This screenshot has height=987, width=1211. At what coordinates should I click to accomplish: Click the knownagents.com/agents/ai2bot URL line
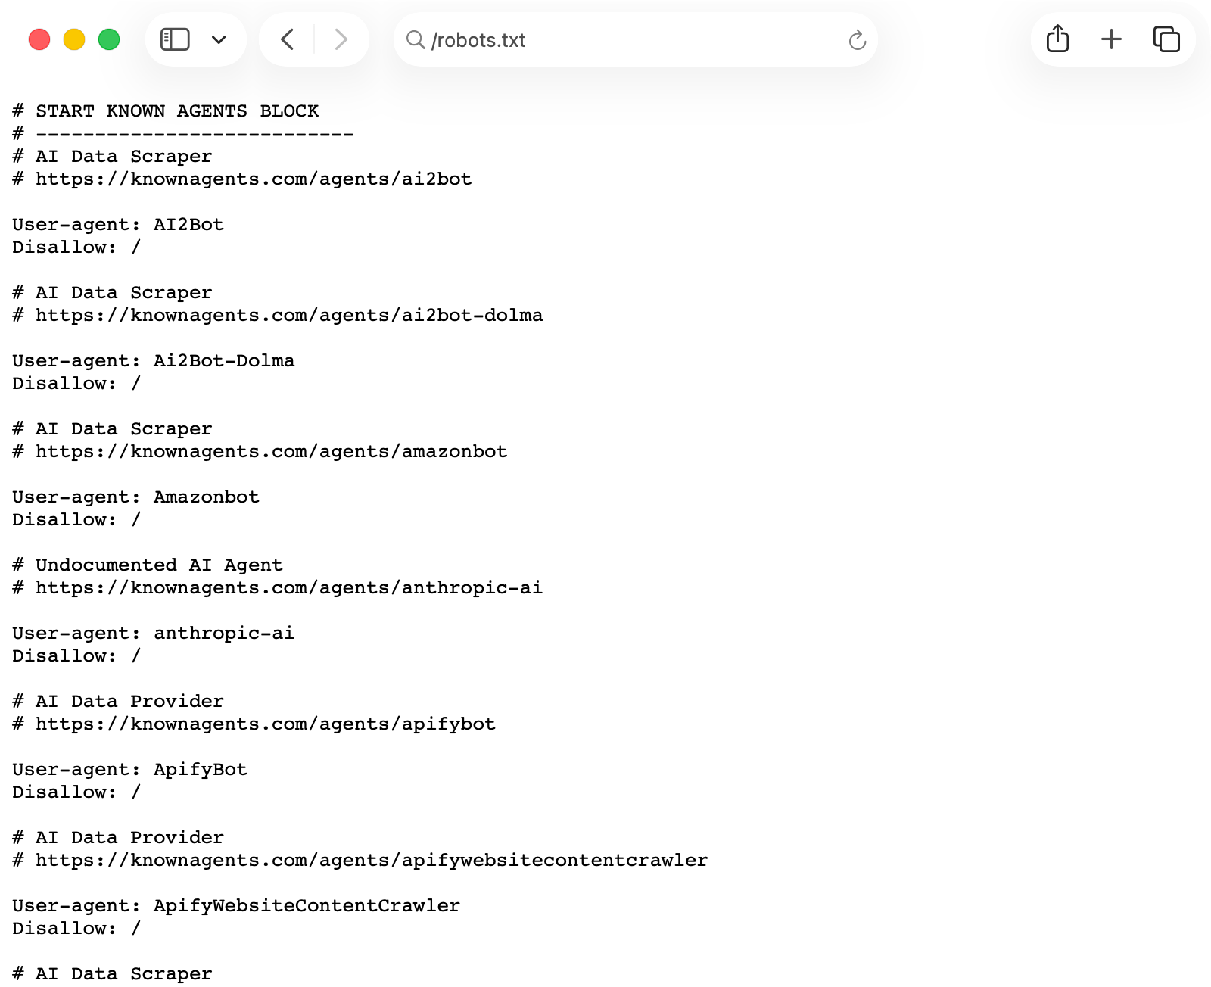tap(242, 179)
